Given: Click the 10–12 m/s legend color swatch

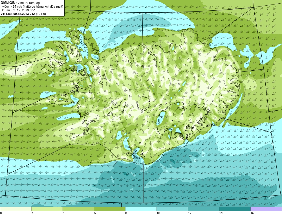Looking at the screenshot, I should (172, 209).
